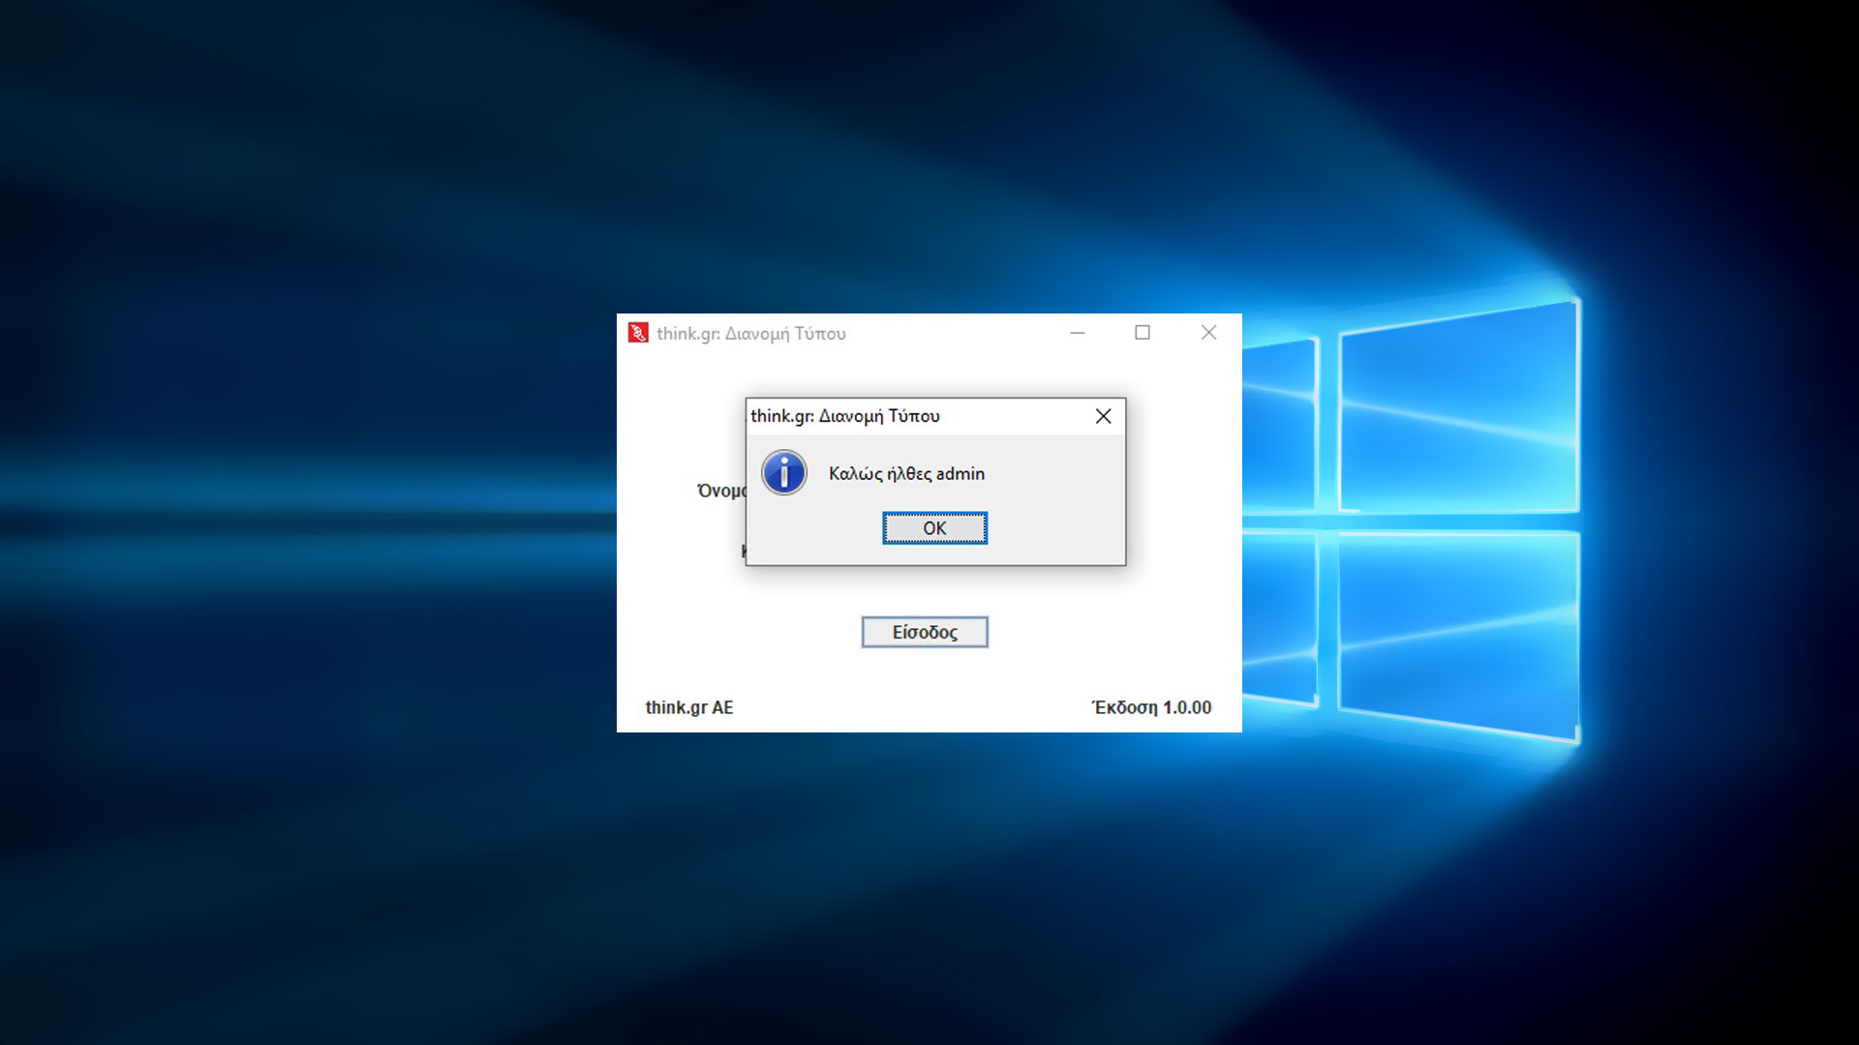Click the 'Έκδοση 1.0.00' version label

(x=1151, y=707)
